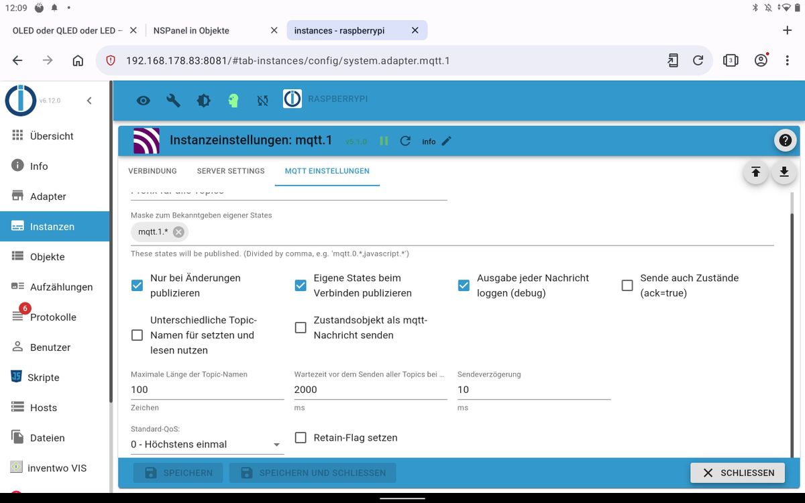Click the upload config arrow icon
This screenshot has height=503, width=805.
pos(755,172)
